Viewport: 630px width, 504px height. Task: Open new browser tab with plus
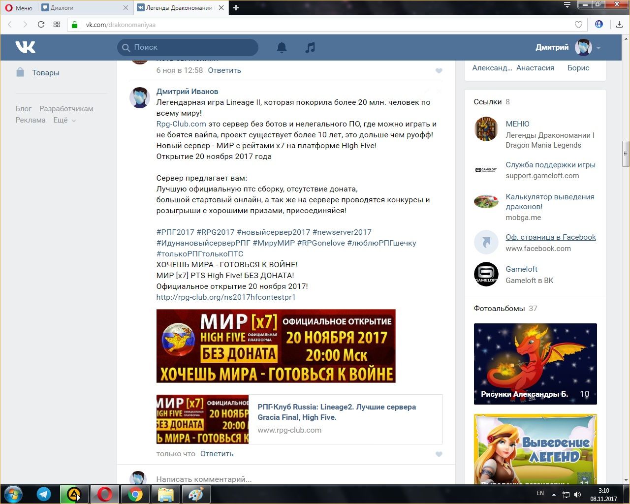[236, 7]
